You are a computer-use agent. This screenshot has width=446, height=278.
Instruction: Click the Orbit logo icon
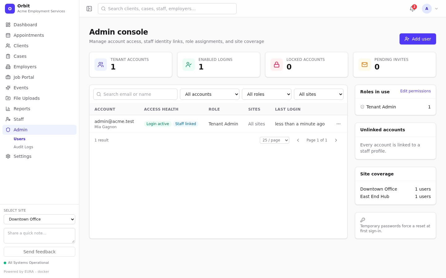[10, 9]
